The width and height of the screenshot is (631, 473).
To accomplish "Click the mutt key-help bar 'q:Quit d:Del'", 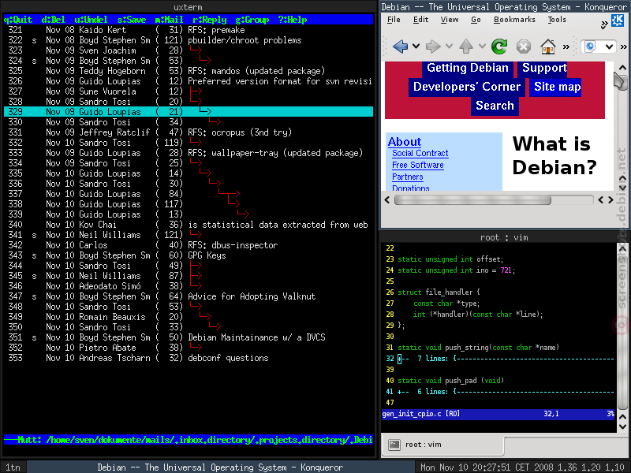I will (x=189, y=20).
